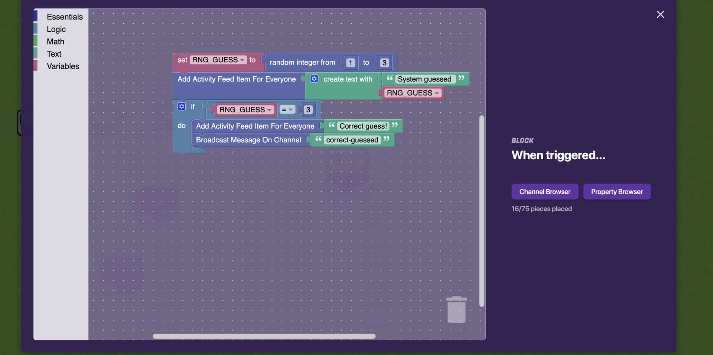
Task: Expand the equals operator dropdown
Action: coord(287,110)
